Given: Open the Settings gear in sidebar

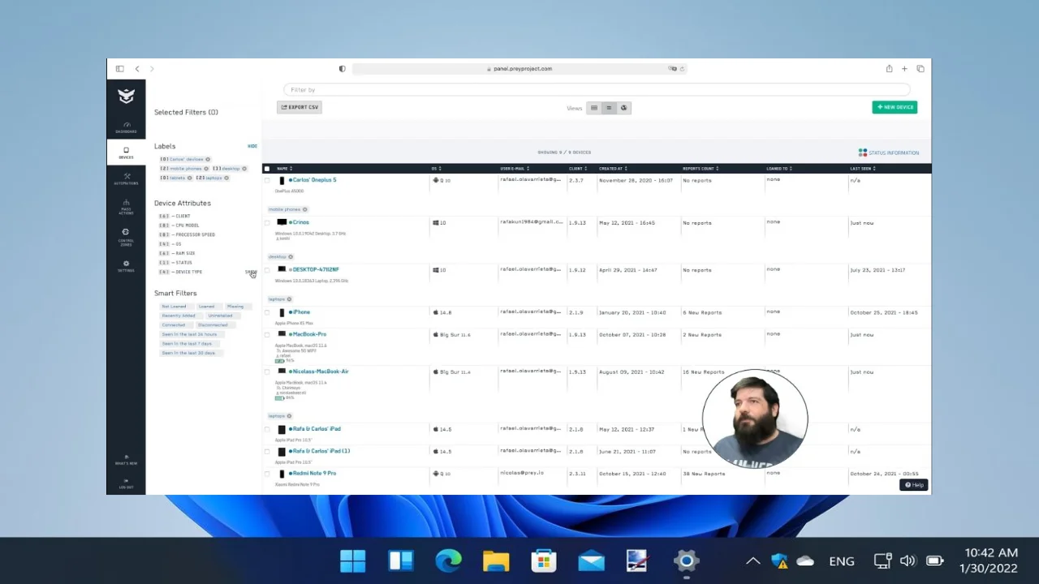Looking at the screenshot, I should 126,266.
